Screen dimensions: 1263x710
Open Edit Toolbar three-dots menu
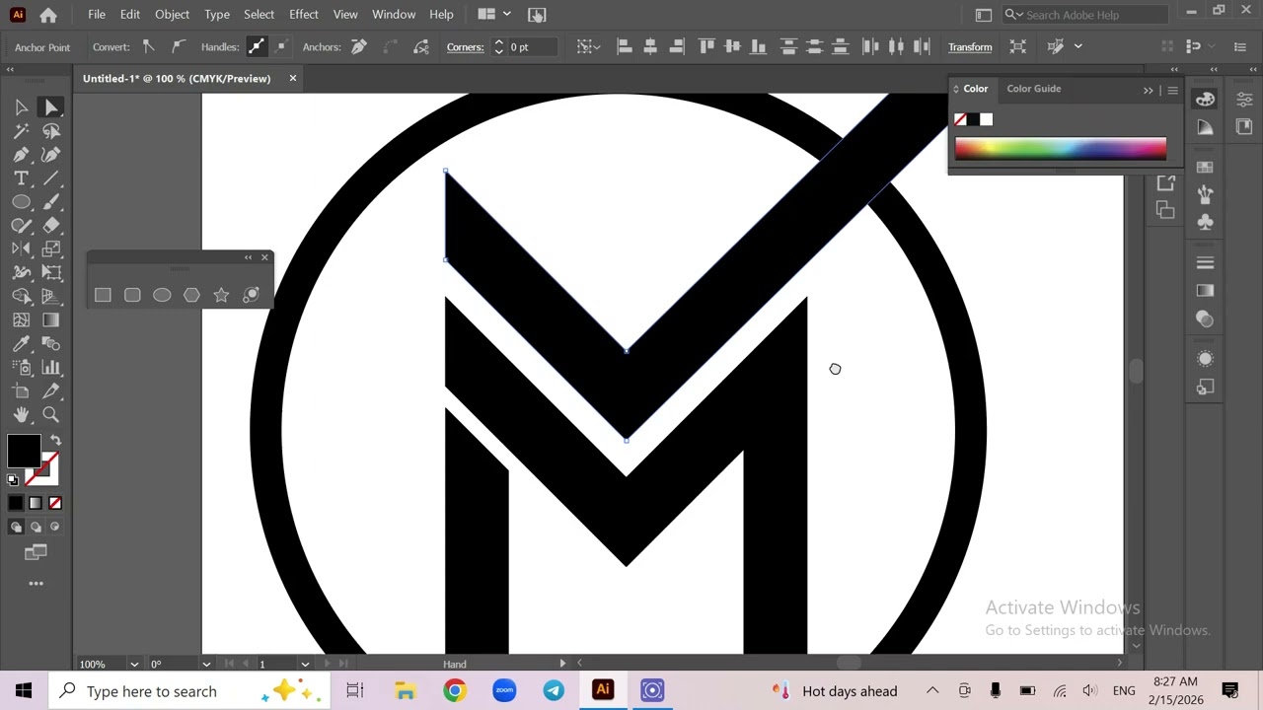pos(36,584)
